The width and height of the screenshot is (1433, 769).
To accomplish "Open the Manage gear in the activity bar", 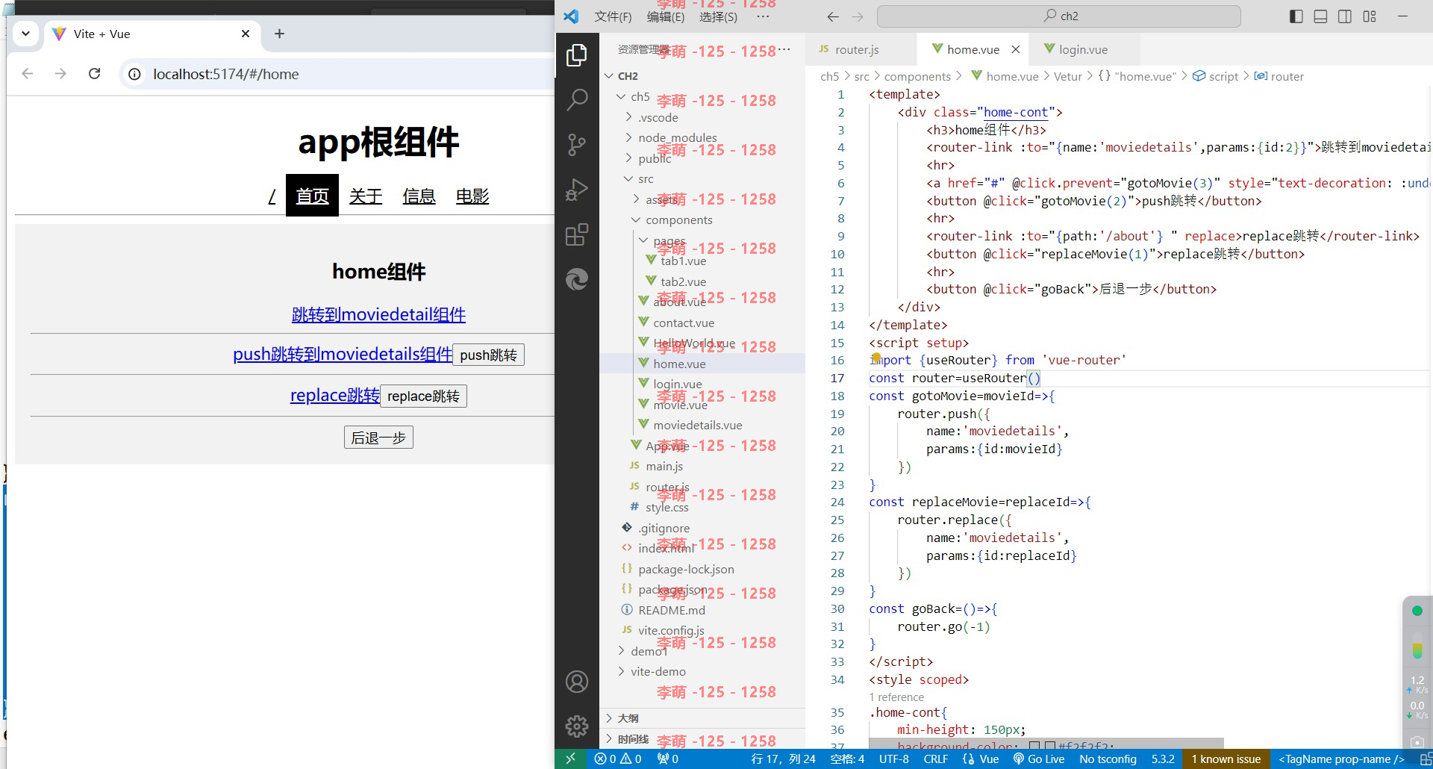I will click(576, 726).
